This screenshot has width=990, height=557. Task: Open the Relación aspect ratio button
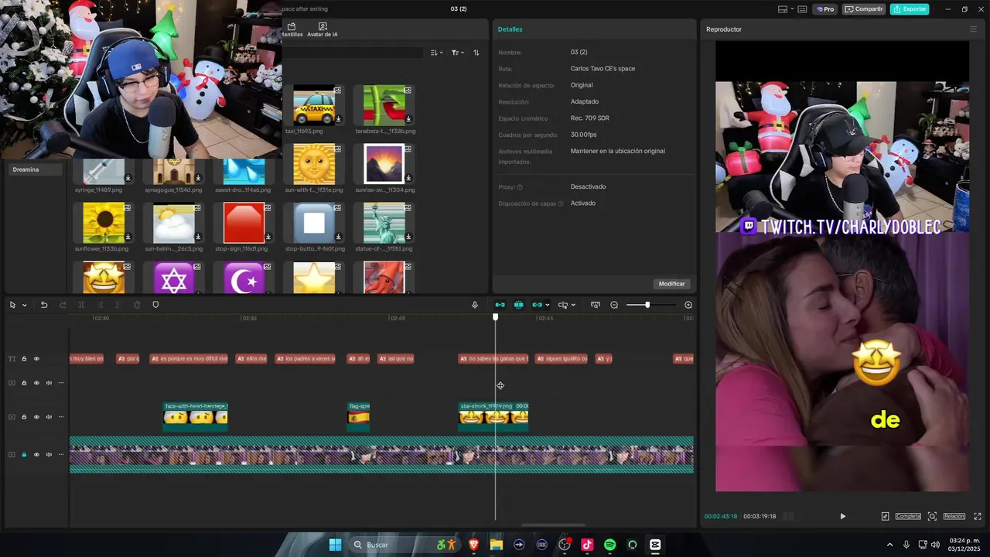point(954,516)
